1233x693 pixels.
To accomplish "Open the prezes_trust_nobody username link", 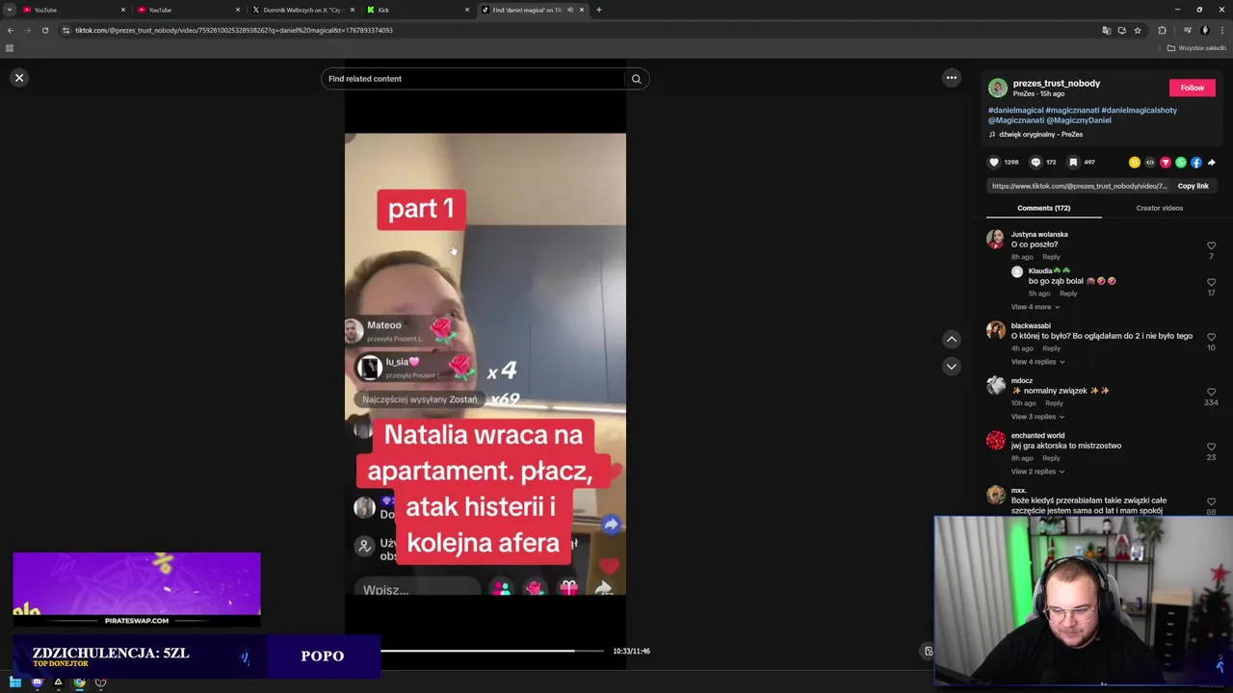I will click(x=1056, y=84).
